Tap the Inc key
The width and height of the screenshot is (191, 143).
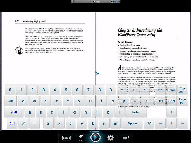click(160, 90)
